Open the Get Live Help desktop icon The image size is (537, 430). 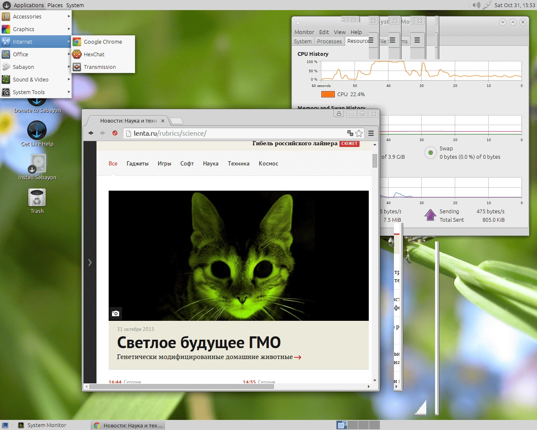pyautogui.click(x=37, y=133)
